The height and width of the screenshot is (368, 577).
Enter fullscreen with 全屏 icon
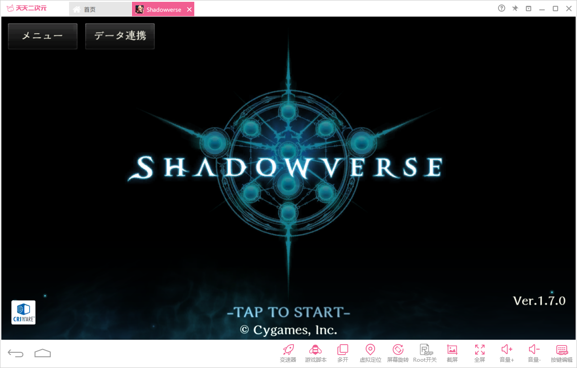coord(480,353)
